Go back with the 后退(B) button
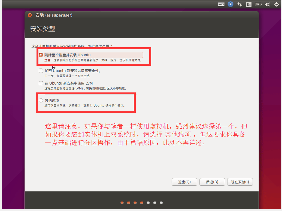Image resolution: width=282 pixels, height=211 pixels. click(x=212, y=182)
